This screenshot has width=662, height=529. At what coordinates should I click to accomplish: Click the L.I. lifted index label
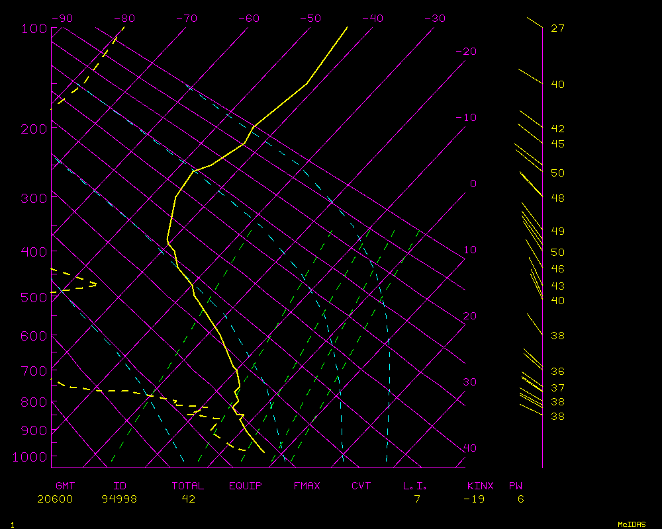point(415,486)
